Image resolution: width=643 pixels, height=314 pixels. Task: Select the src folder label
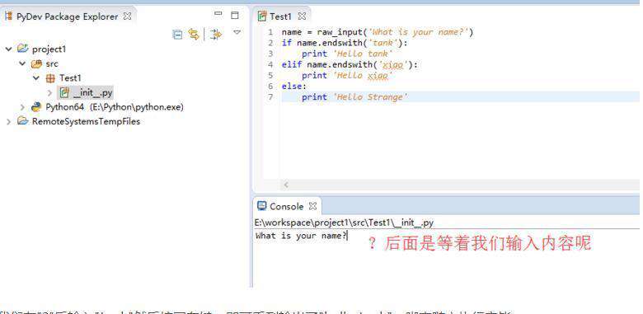click(52, 64)
